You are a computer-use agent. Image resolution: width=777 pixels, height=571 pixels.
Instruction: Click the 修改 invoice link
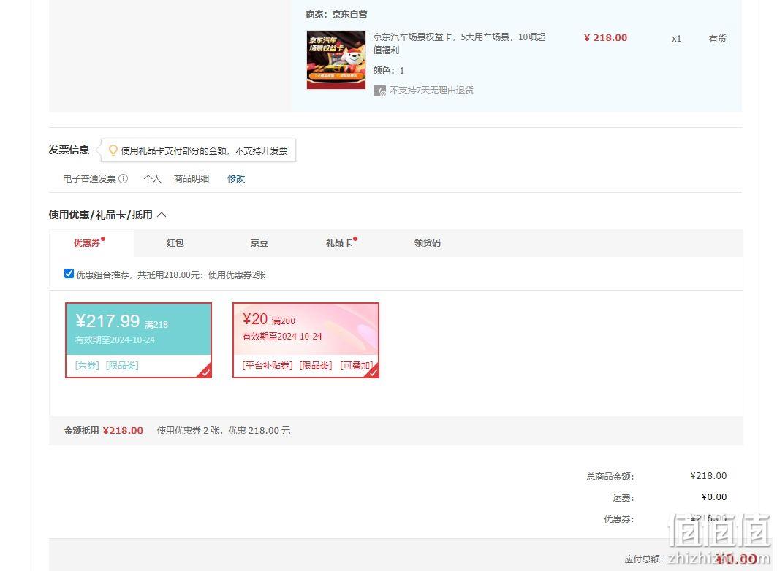(x=236, y=179)
